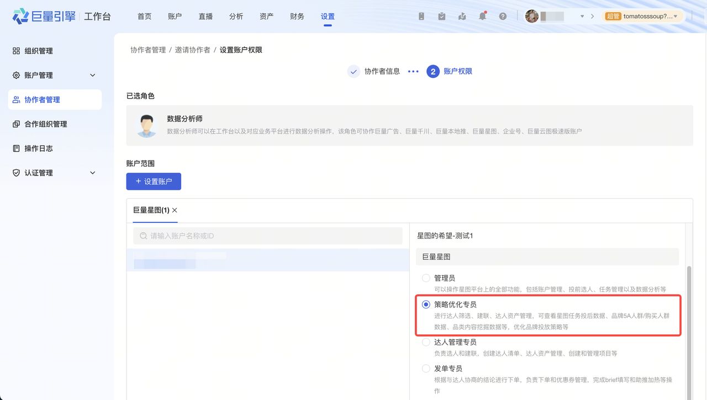Open 账户 in top navigation
Viewport: 707px width, 400px height.
click(x=175, y=17)
